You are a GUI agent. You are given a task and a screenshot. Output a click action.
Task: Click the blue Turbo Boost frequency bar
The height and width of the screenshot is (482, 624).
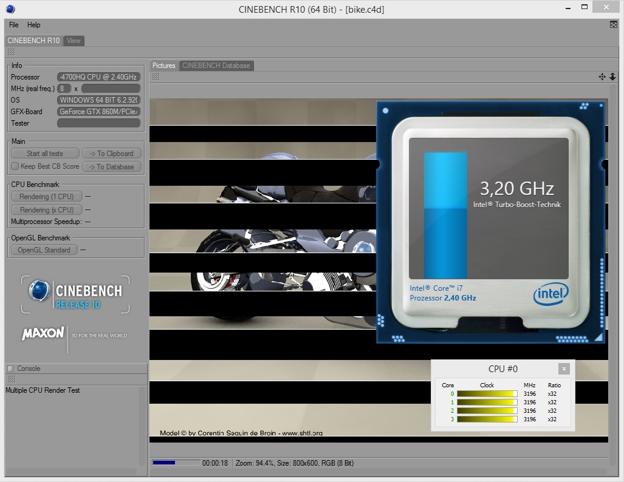[445, 215]
